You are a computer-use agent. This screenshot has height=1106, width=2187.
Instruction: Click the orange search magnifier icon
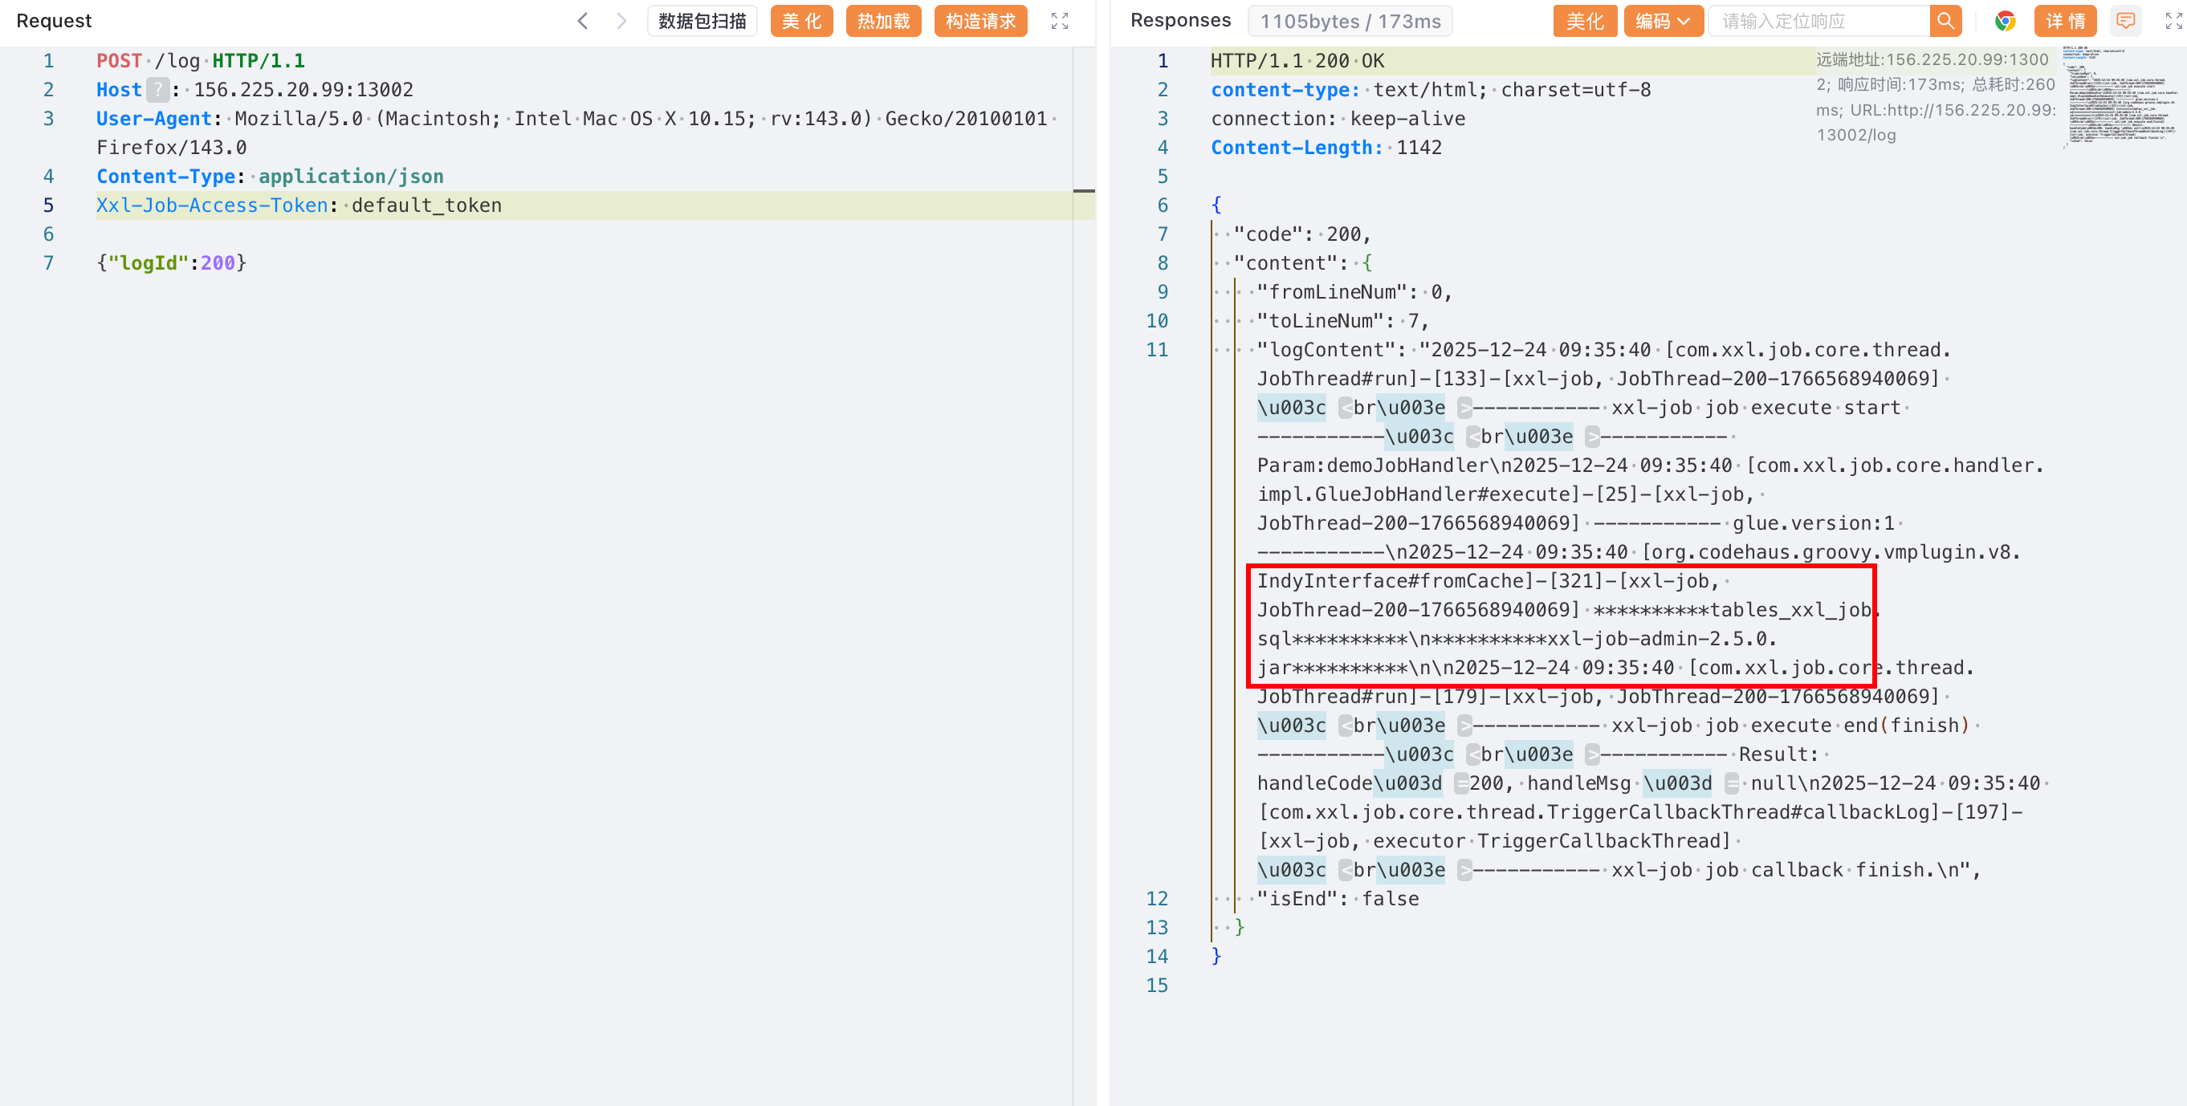point(1945,20)
